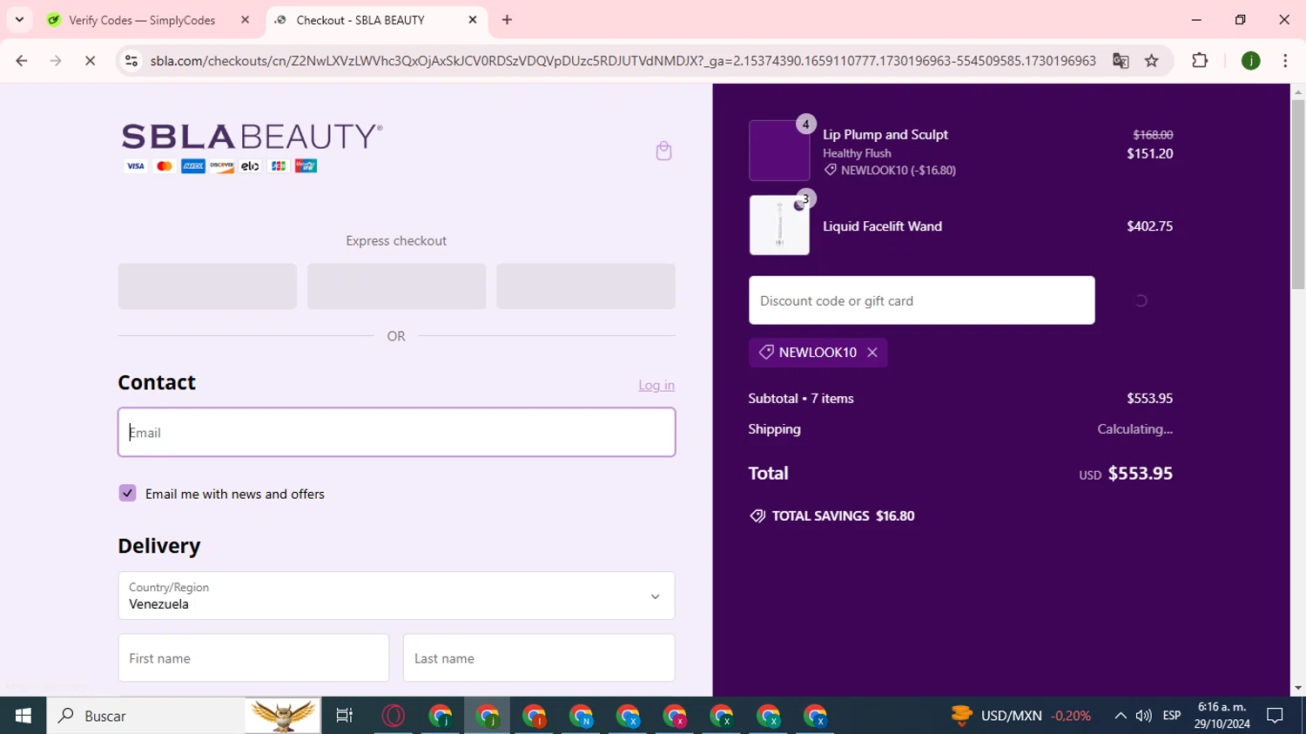Go forward in browser history
The image size is (1306, 734).
pos(56,60)
